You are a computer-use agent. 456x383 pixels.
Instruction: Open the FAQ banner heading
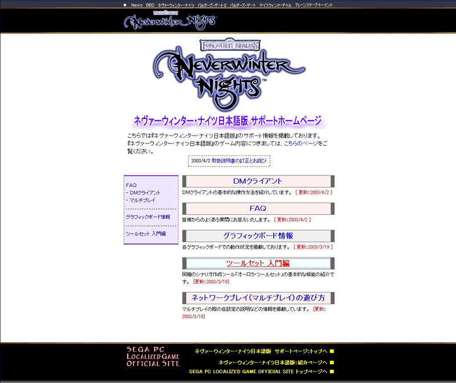coord(258,209)
